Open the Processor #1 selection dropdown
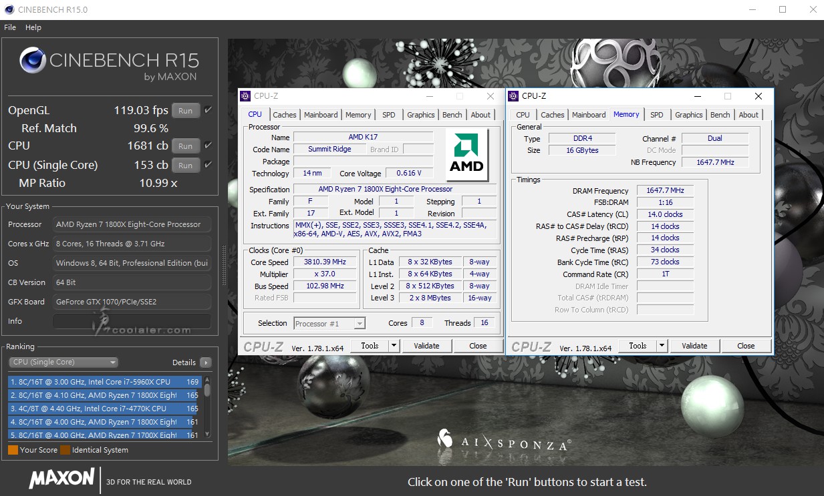824x496 pixels. click(329, 323)
